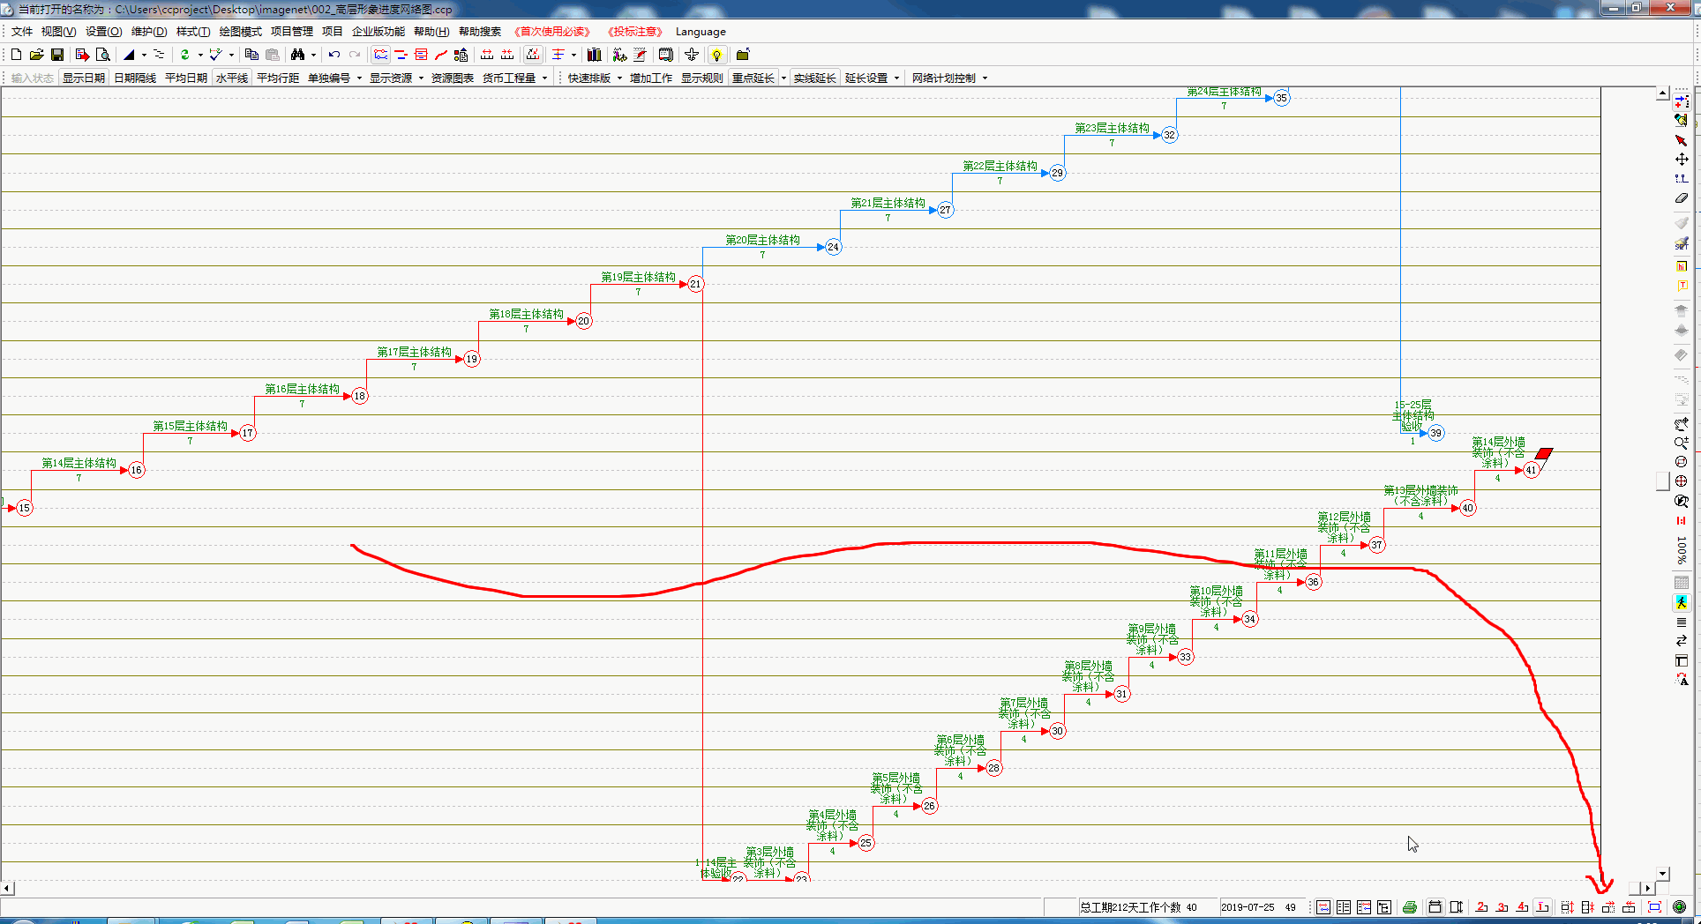Copy using the copy icon in the toolbar
This screenshot has height=924, width=1701.
click(252, 55)
